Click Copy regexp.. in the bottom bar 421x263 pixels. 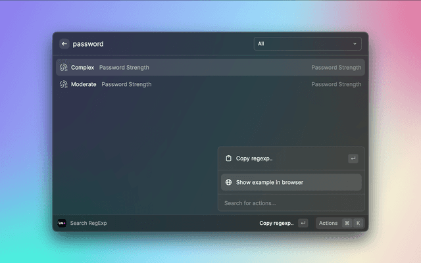276,223
